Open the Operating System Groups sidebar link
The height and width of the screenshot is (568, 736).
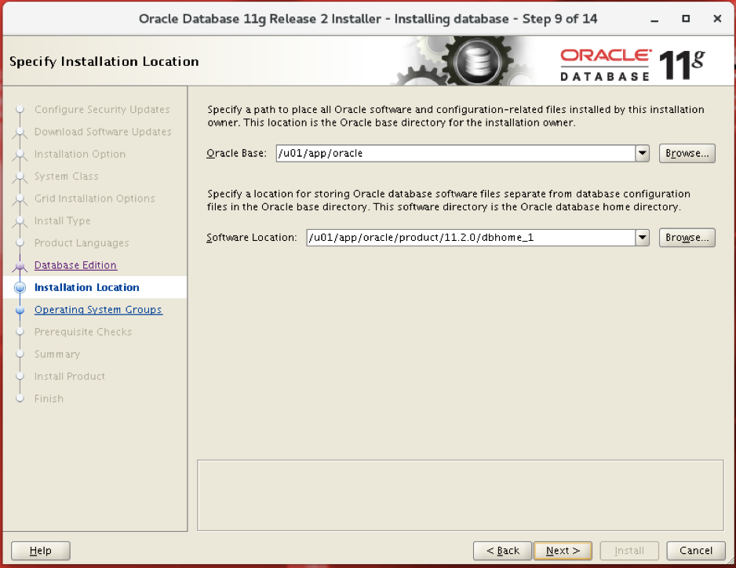[98, 309]
